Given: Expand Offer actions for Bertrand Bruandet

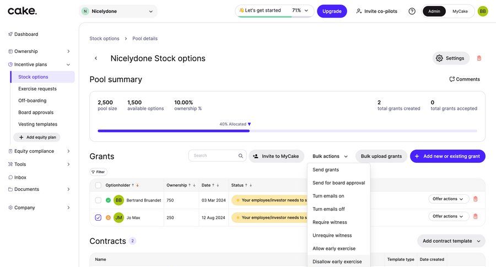Looking at the screenshot, I should [449, 199].
